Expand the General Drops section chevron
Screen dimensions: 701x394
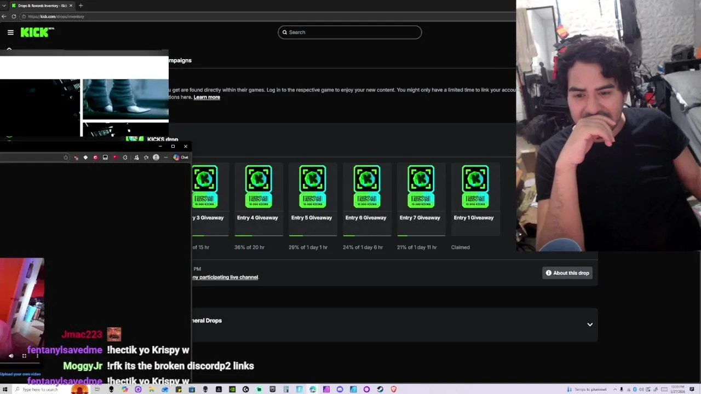(x=590, y=325)
